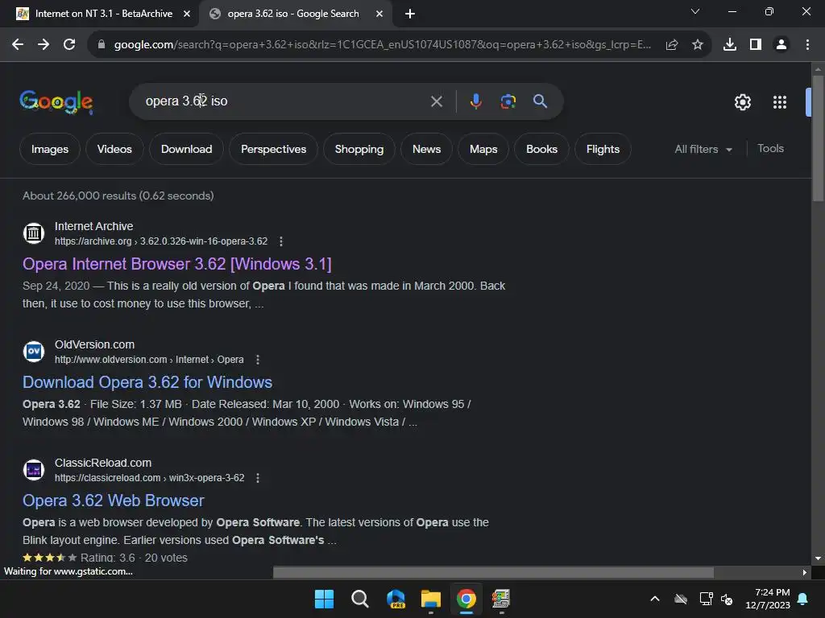Filter results by Shopping
Screen dimensions: 825x618
point(359,149)
